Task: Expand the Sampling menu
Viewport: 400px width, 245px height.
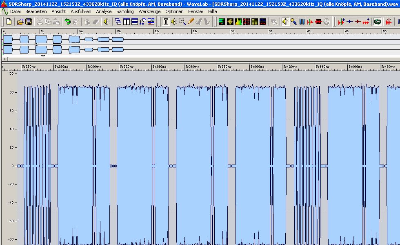Action: pyautogui.click(x=125, y=11)
